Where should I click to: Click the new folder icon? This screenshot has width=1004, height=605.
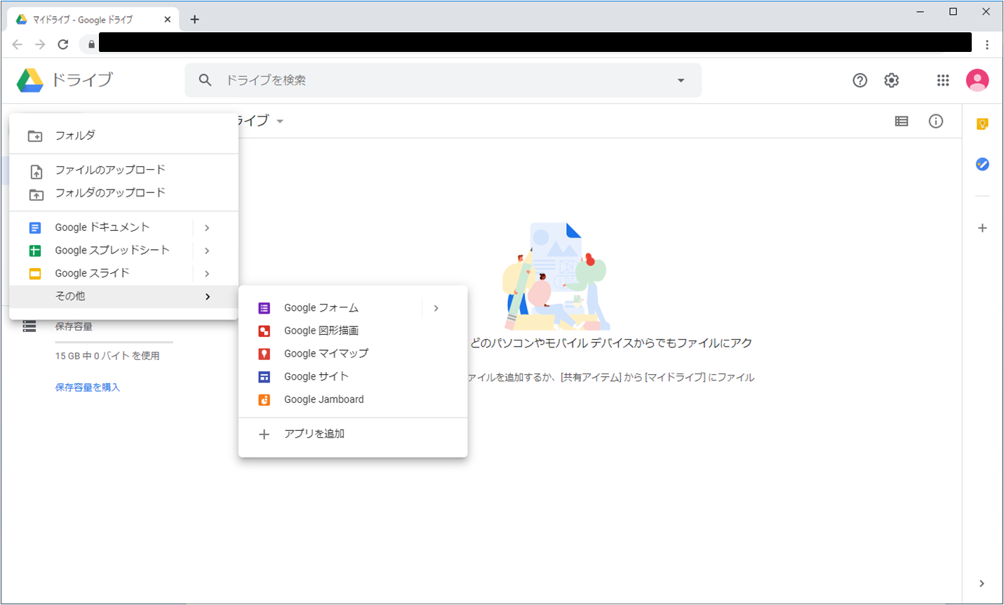tap(35, 136)
